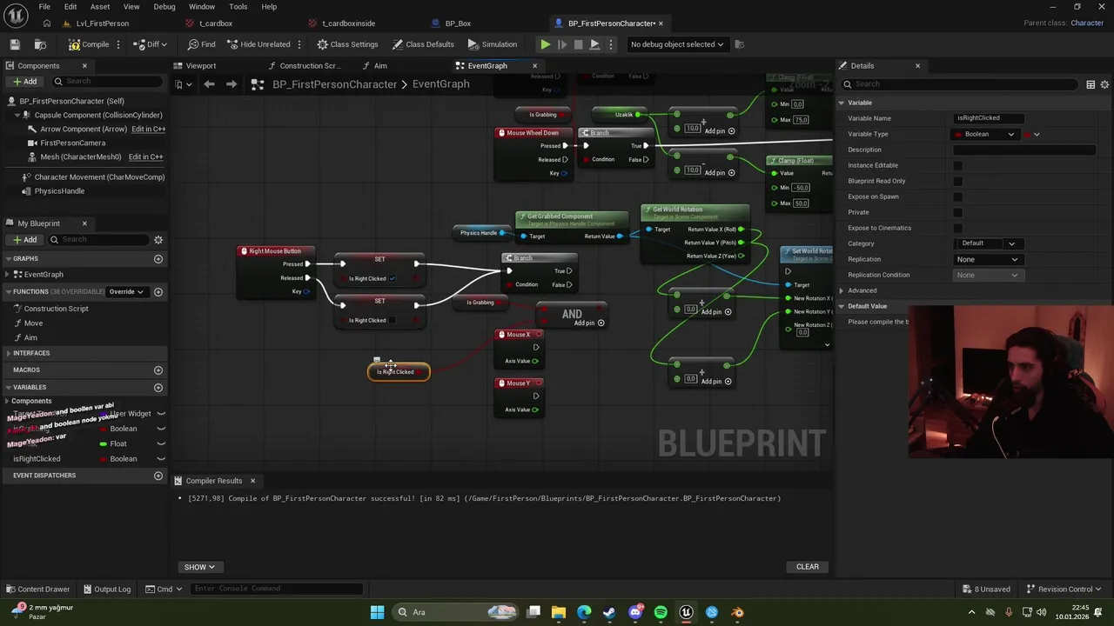
Task: Add a new event dispatcher
Action: pyautogui.click(x=158, y=476)
